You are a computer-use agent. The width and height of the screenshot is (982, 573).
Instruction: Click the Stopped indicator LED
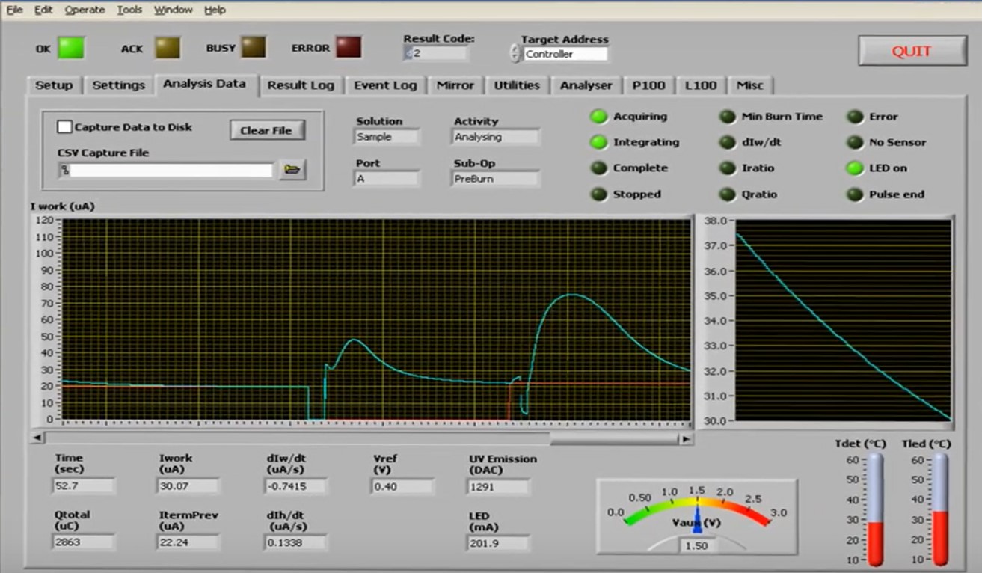point(599,194)
